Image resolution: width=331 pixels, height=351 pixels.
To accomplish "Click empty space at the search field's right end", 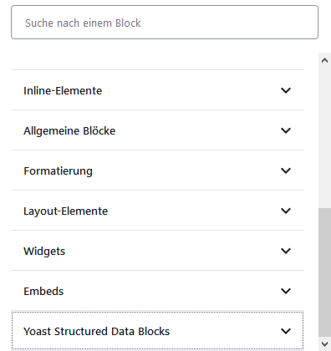I will [x=293, y=23].
